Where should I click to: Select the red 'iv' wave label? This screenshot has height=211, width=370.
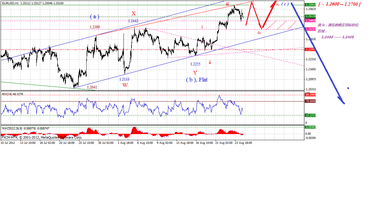tap(259, 32)
